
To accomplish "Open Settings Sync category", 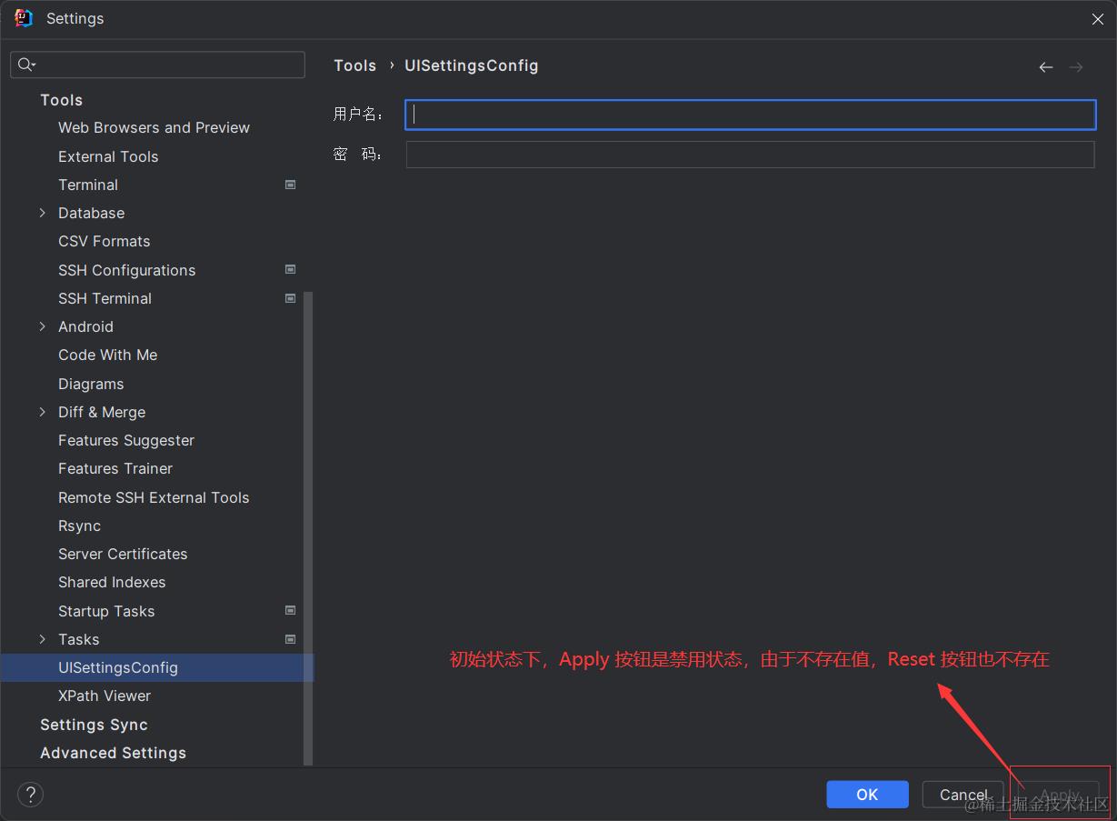I will tap(94, 725).
